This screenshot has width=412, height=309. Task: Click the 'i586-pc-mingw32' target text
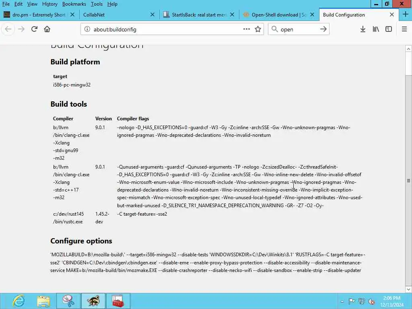tap(72, 85)
